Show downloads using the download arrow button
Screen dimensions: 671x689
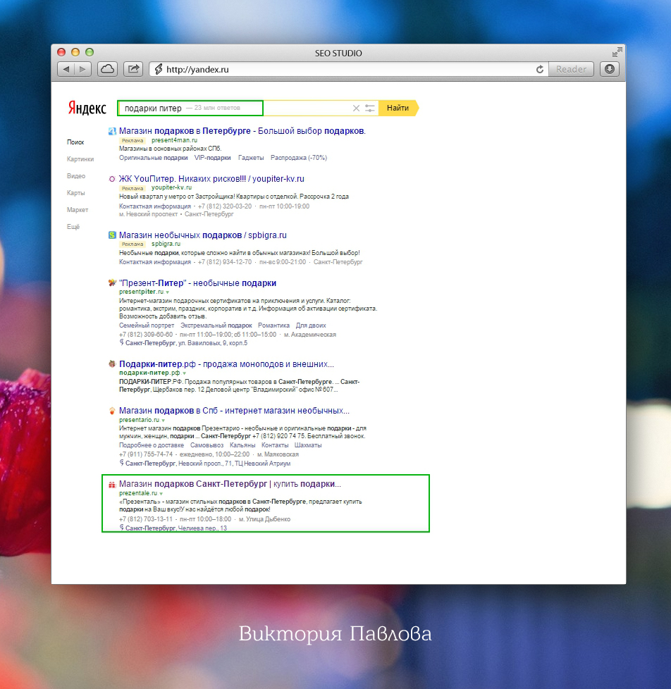pyautogui.click(x=610, y=69)
